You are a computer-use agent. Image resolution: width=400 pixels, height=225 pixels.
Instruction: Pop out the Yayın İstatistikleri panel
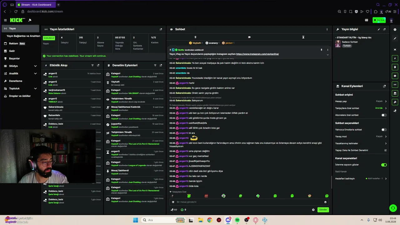coord(161,29)
